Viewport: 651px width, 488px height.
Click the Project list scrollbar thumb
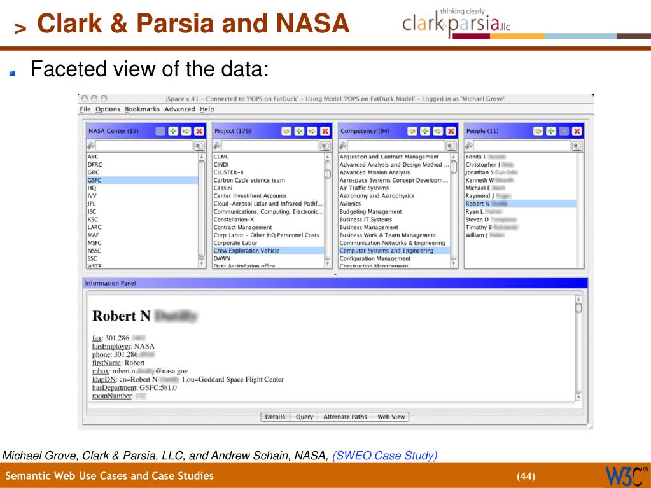(328, 174)
